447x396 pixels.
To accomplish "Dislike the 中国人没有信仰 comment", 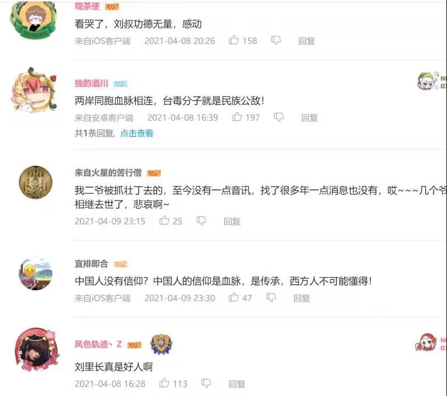I will point(271,298).
